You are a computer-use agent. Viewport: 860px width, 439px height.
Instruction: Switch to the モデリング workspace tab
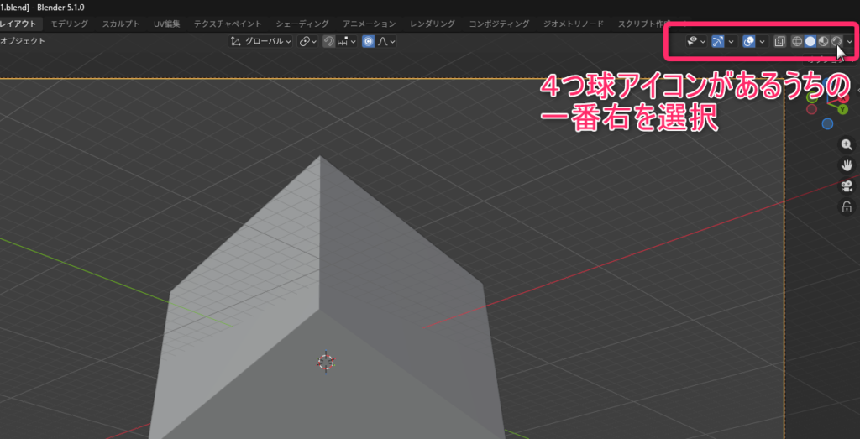[70, 24]
